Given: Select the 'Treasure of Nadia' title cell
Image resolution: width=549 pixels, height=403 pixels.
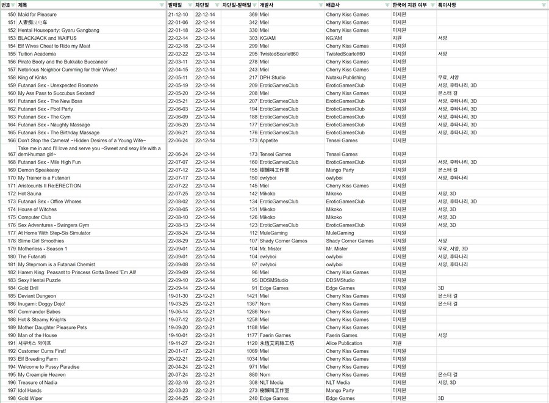Looking at the screenshot, I should (x=91, y=383).
